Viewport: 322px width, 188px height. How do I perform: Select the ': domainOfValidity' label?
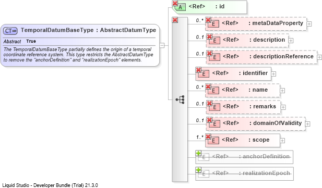[x=276, y=123]
